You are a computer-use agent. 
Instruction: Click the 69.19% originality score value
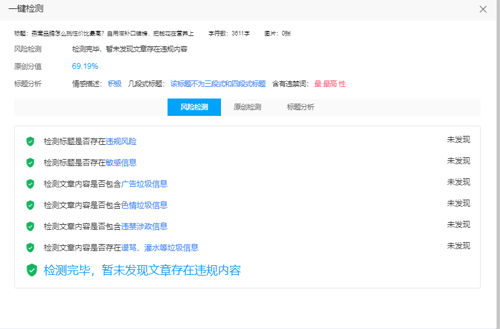85,66
